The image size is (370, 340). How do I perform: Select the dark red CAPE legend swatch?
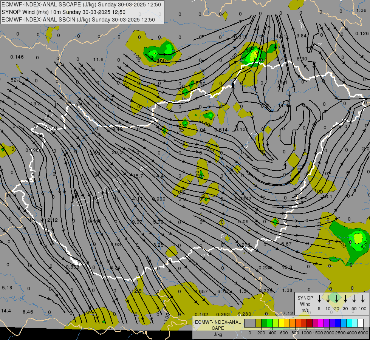pos(310,323)
